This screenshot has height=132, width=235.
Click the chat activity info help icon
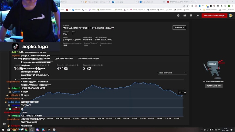tap(48, 65)
